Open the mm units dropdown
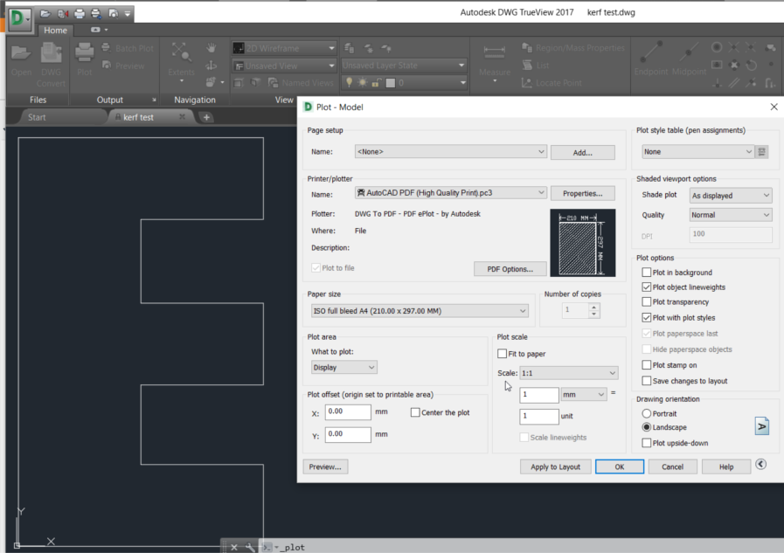 click(x=584, y=395)
